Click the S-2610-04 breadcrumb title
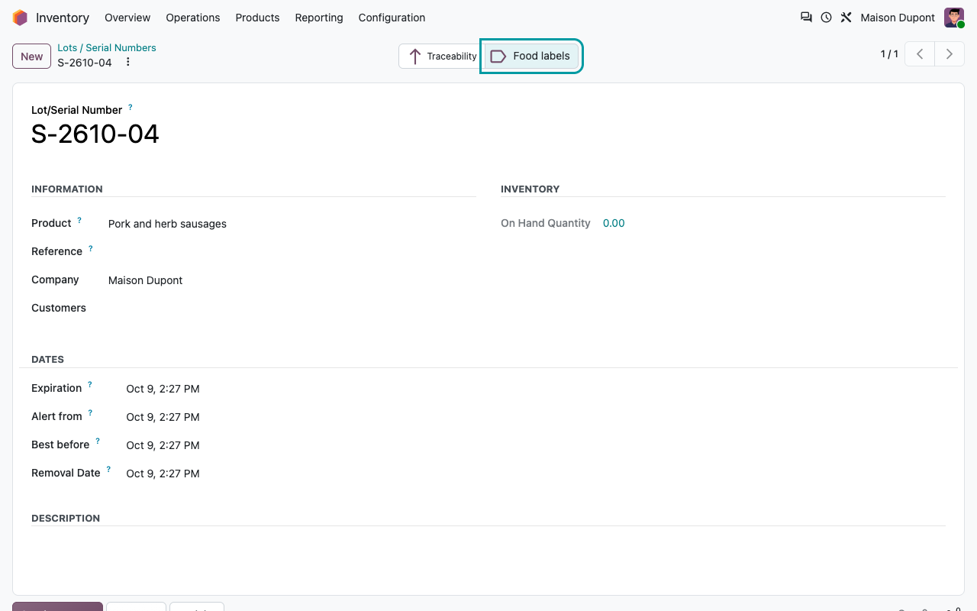Viewport: 977px width, 611px height. pyautogui.click(x=85, y=63)
